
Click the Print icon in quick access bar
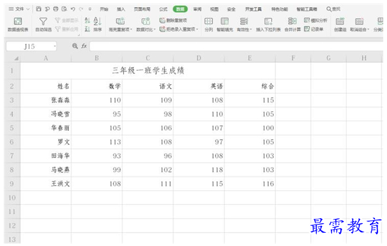click(x=56, y=9)
